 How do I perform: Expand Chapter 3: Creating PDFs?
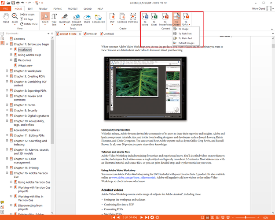coord(7,76)
